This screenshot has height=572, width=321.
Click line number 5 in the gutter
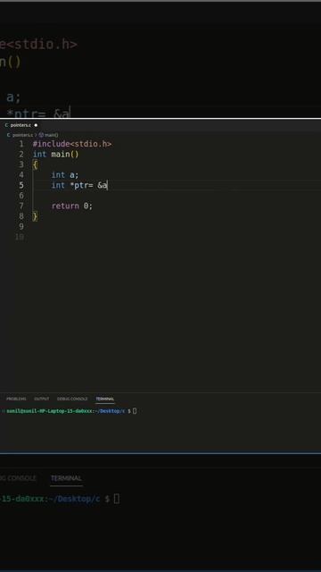click(21, 185)
